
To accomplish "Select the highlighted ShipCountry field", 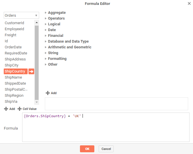I will pyautogui.click(x=16, y=71).
